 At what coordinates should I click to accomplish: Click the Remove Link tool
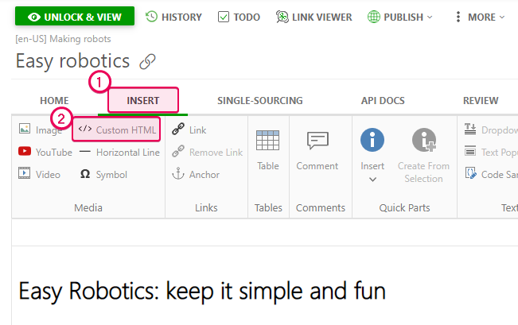coord(208,152)
